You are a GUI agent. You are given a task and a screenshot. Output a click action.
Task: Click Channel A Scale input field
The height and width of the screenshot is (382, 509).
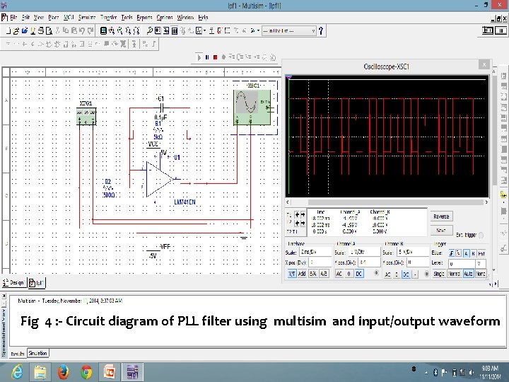(363, 252)
